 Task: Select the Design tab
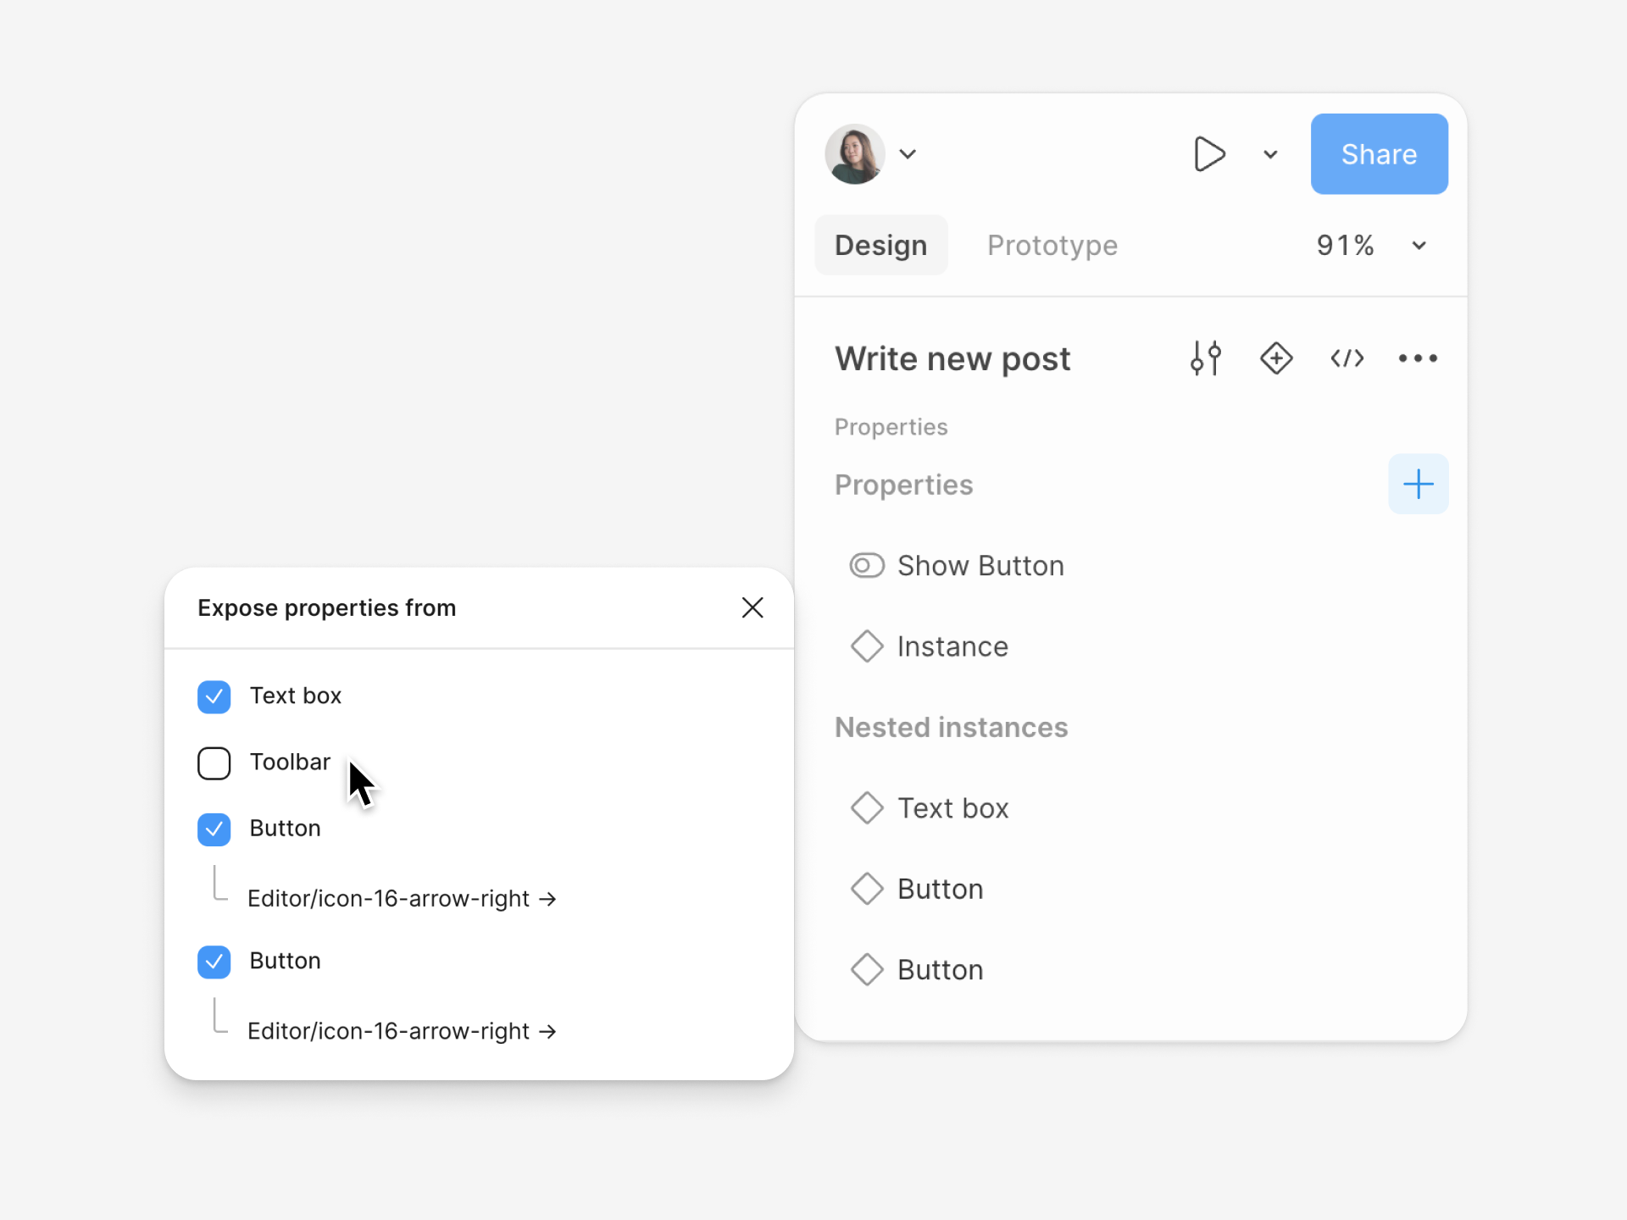point(880,246)
